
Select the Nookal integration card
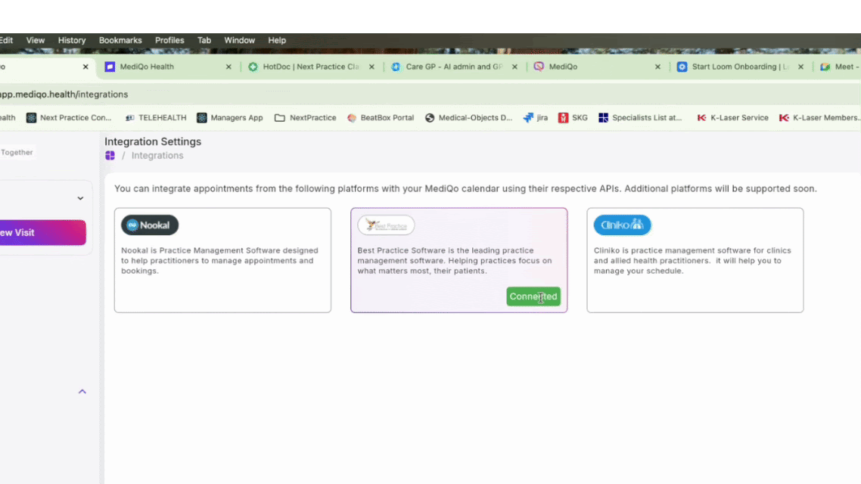tap(222, 260)
